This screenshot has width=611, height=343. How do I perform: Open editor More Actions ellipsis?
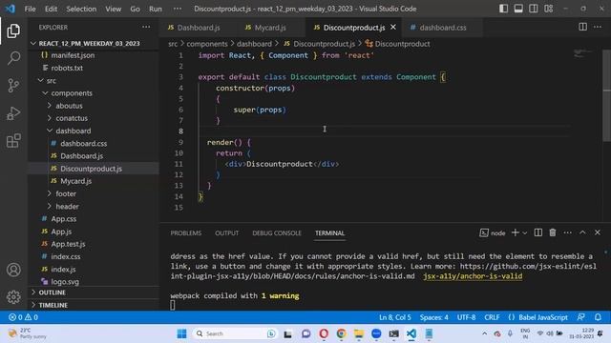tap(598, 27)
